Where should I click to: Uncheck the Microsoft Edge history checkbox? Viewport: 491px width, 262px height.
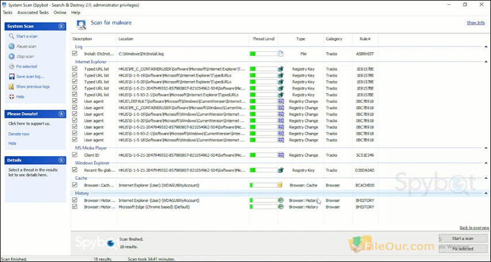tap(75, 207)
